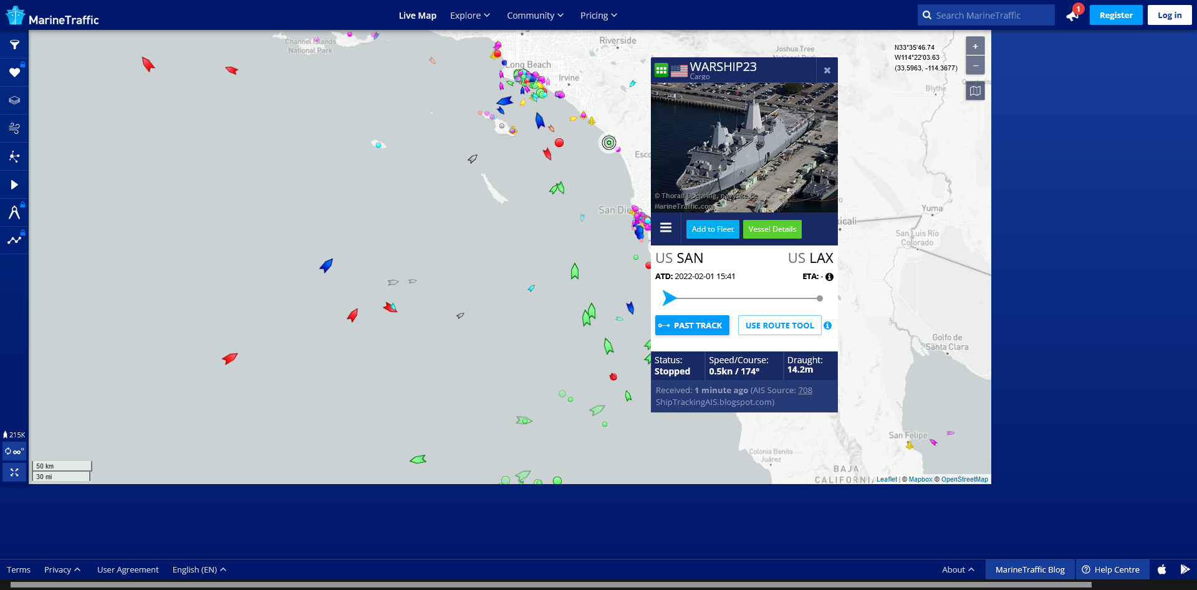Viewport: 1197px width, 590px height.
Task: Open My Fleets heart icon
Action: tap(14, 72)
